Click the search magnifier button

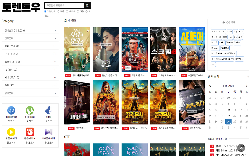click(x=87, y=6)
